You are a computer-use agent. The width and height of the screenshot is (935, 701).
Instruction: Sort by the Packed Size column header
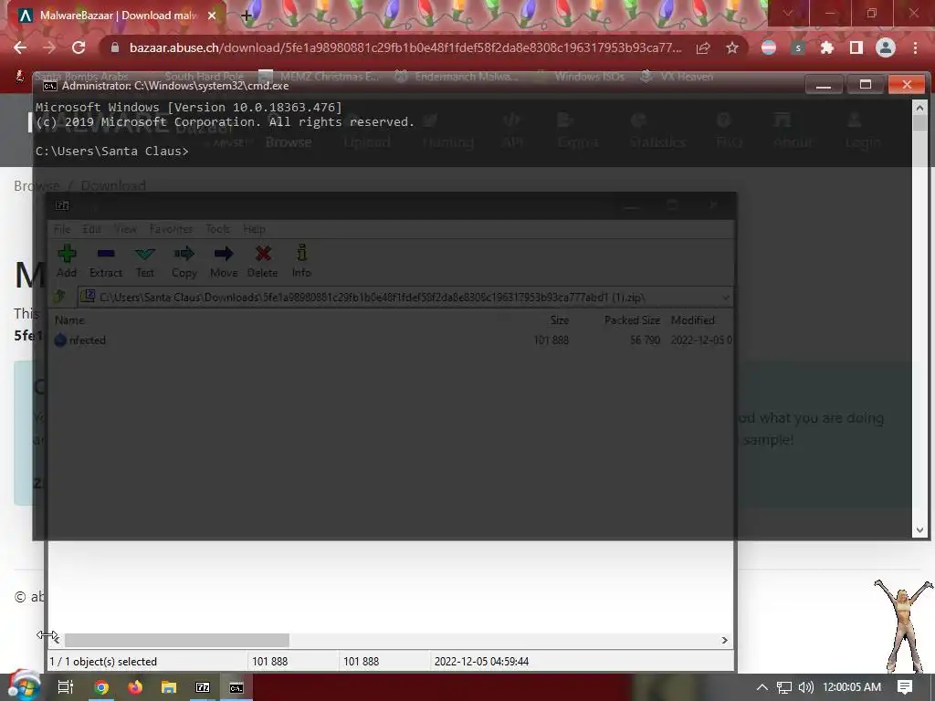632,320
